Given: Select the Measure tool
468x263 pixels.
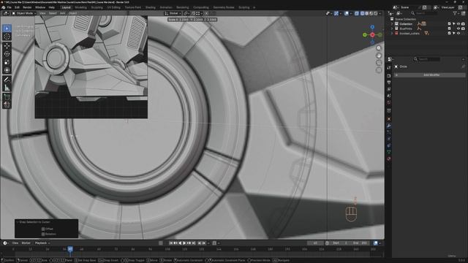Looking at the screenshot, I should tap(7, 88).
